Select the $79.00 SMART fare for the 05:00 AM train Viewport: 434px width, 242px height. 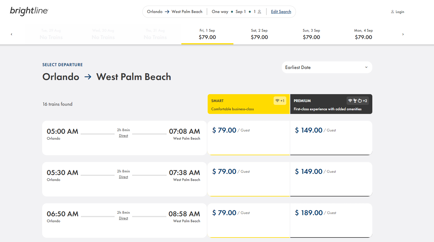click(x=248, y=138)
